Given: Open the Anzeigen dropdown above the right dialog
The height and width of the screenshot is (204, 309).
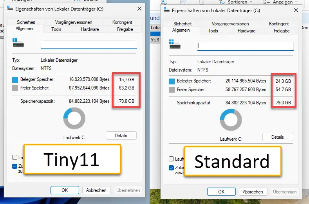Looking at the screenshot, I should tap(284, 2).
